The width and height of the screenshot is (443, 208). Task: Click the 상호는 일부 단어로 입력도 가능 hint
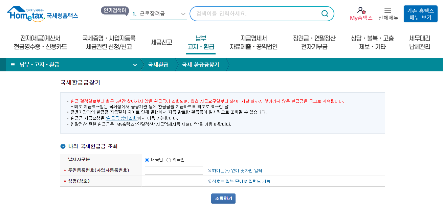tap(239, 181)
